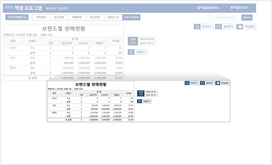The image size is (272, 165).
Task: Click the printer icon in enlarged 출력하기
Action: (x=203, y=83)
